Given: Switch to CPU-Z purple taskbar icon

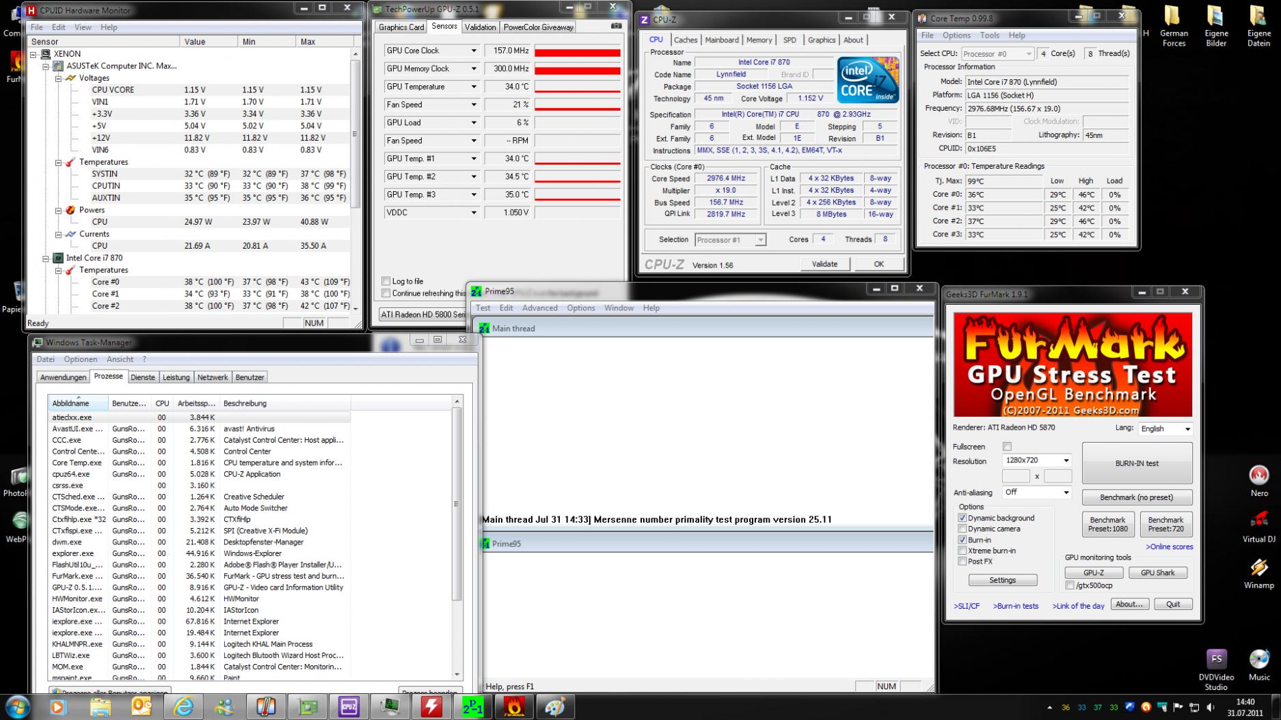Looking at the screenshot, I should click(x=349, y=707).
